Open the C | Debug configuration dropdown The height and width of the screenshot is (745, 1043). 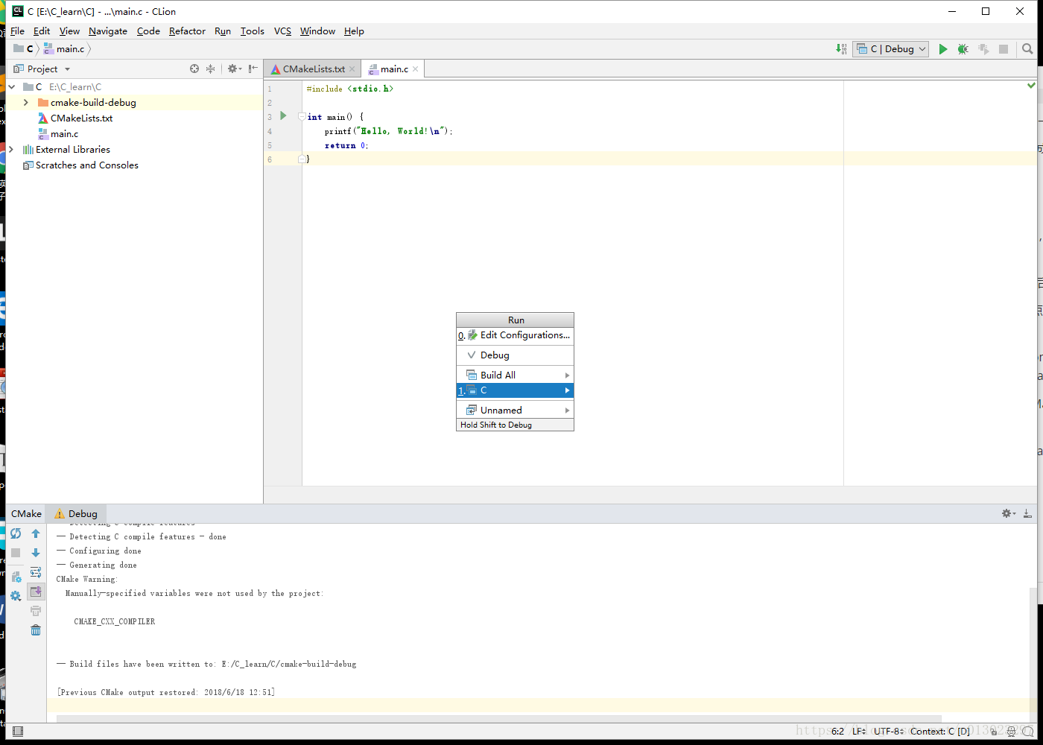tap(891, 49)
